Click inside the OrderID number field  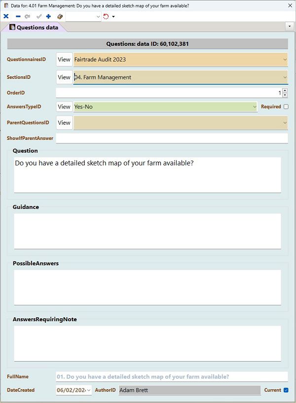pyautogui.click(x=169, y=93)
